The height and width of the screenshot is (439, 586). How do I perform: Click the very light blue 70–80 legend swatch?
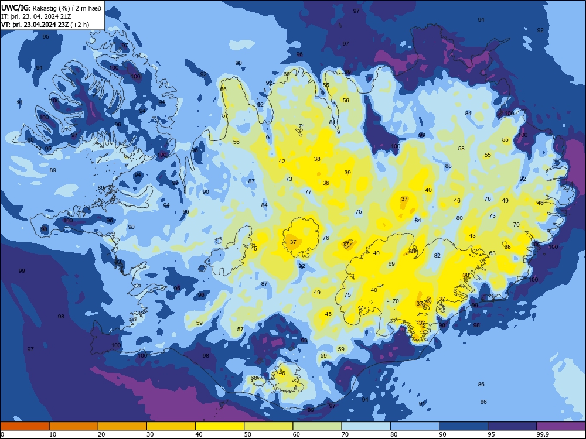(366, 426)
